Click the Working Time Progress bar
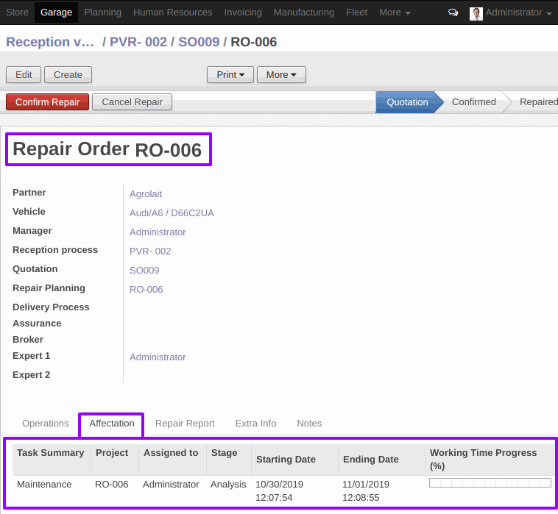558x514 pixels. point(490,483)
